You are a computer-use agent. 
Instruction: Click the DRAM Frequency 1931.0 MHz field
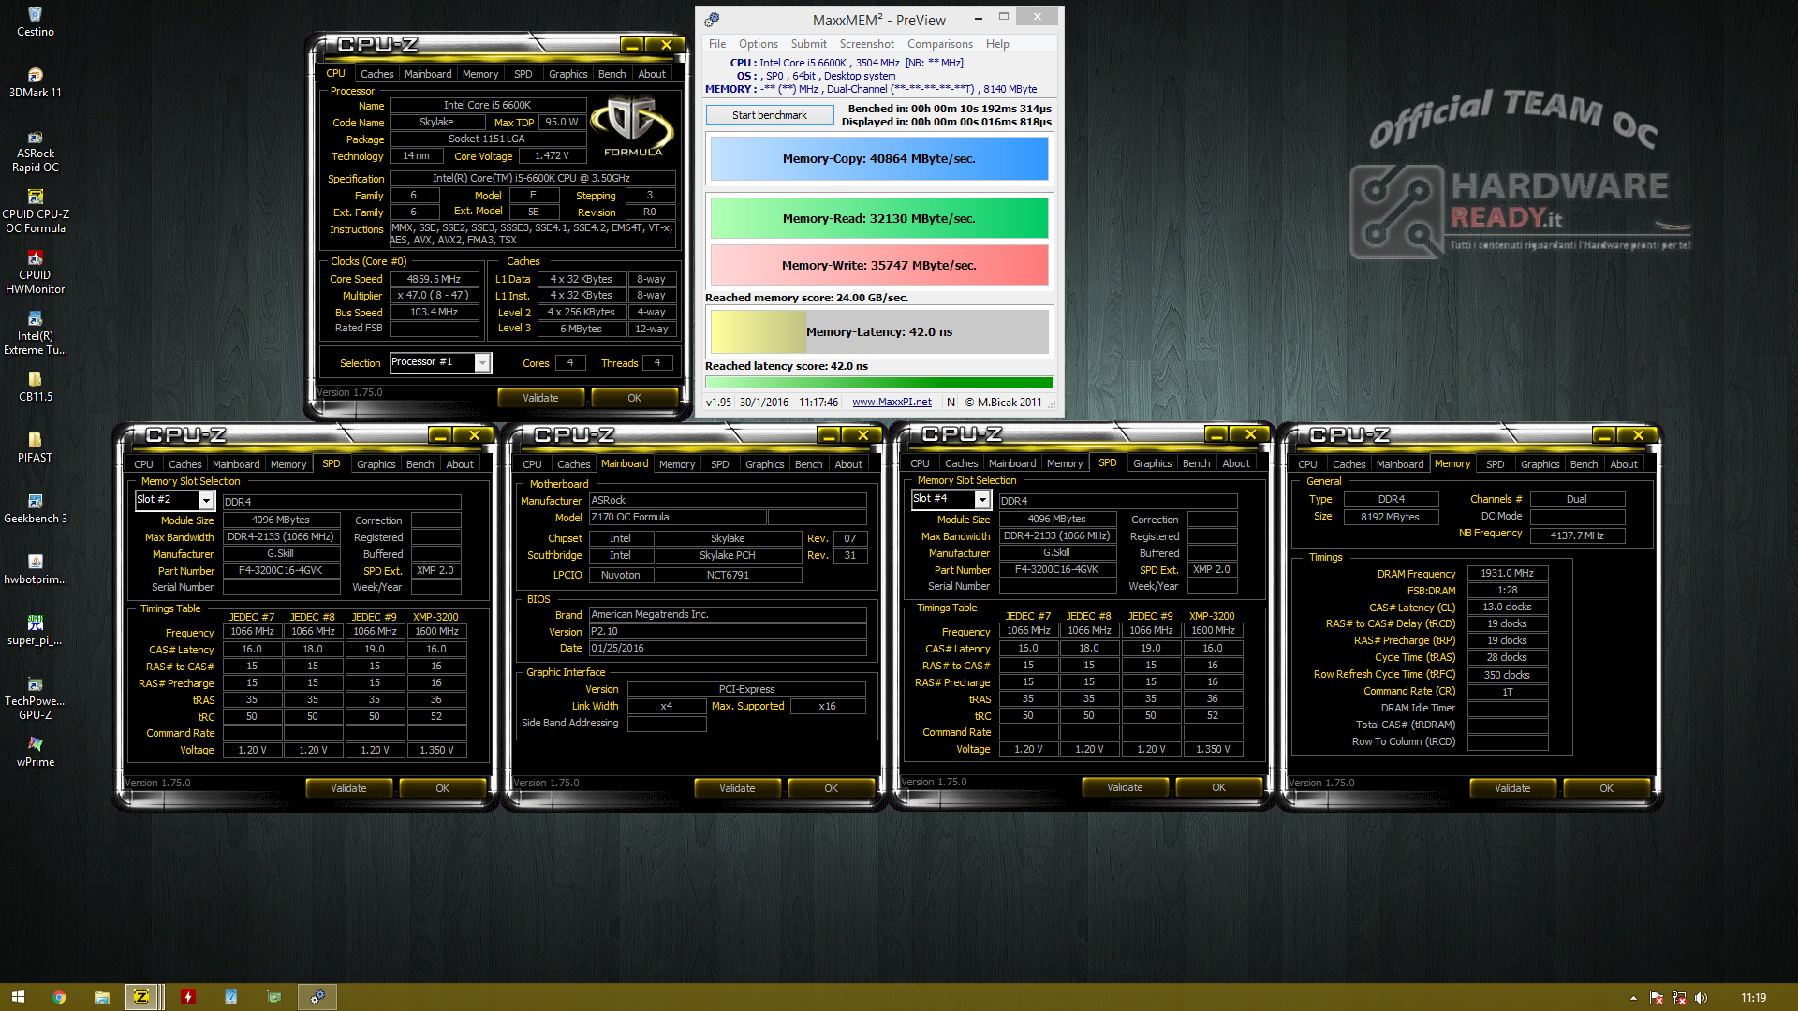tap(1507, 574)
